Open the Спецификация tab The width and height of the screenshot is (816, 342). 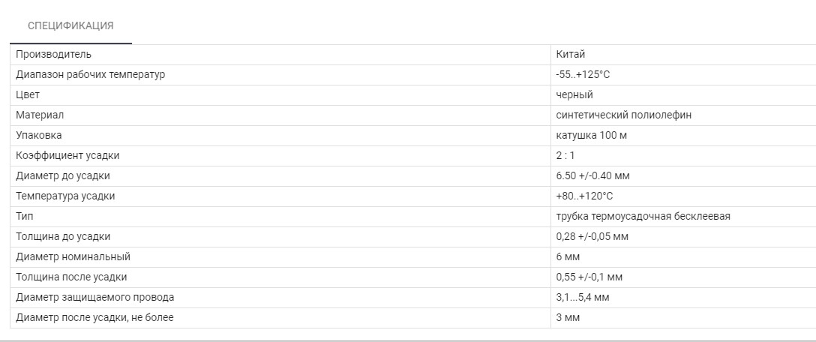70,26
